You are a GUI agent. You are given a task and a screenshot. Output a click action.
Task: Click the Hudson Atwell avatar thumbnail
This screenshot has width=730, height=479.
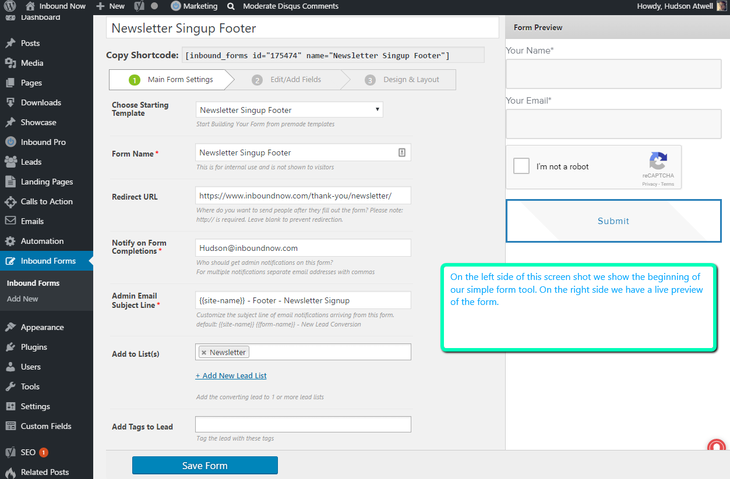tap(721, 6)
